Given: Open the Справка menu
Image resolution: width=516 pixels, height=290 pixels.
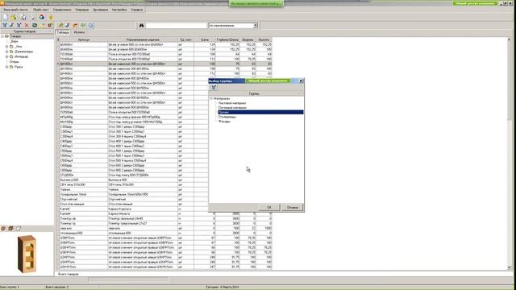Looking at the screenshot, I should tap(136, 10).
